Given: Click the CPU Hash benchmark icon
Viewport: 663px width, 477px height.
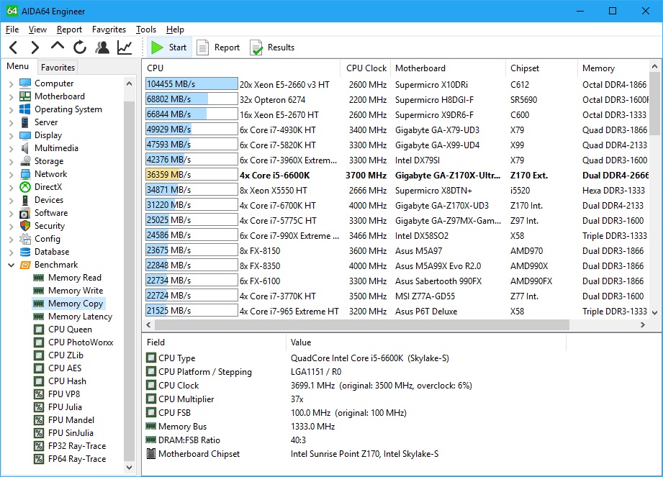Looking at the screenshot, I should click(39, 381).
